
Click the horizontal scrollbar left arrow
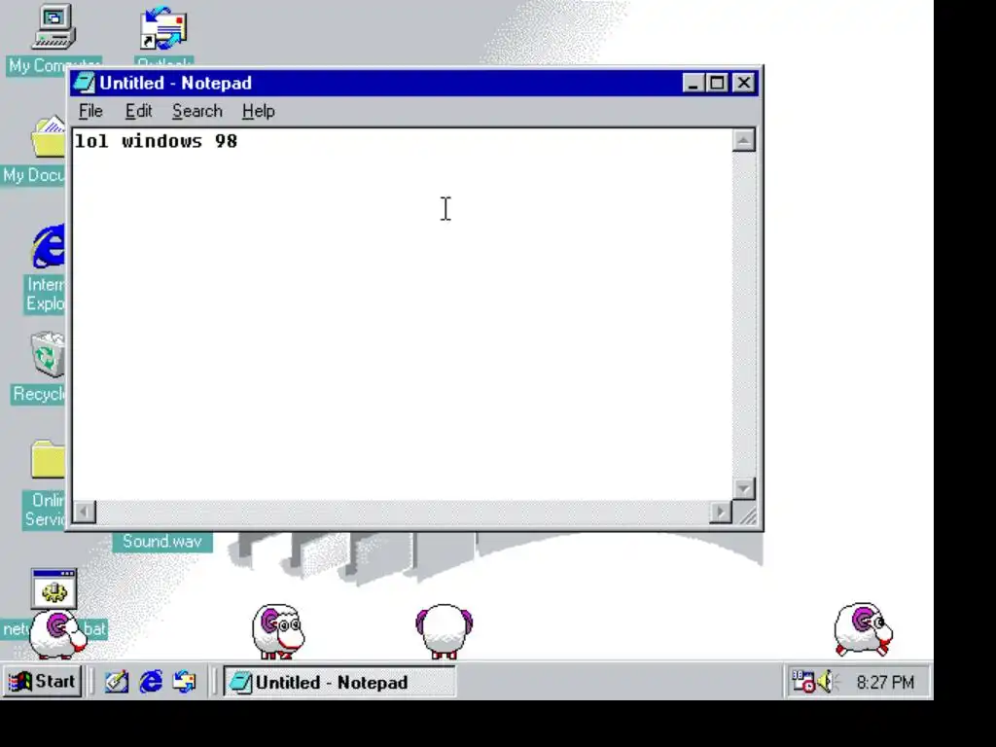pos(85,512)
